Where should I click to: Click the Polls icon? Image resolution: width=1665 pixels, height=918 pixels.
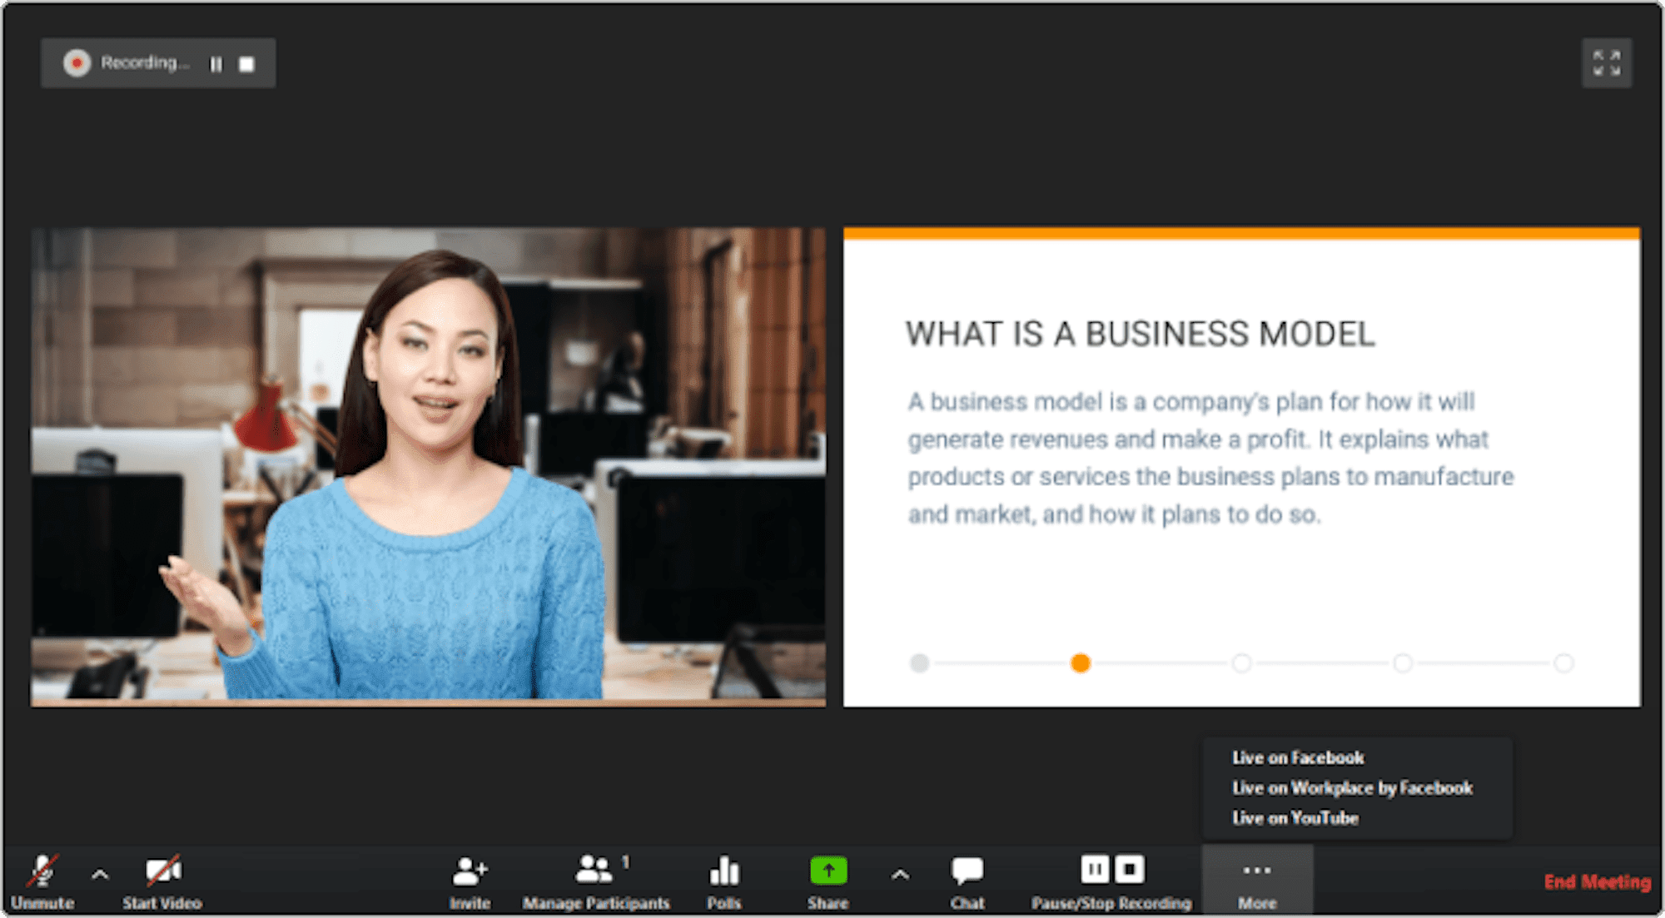pos(723,873)
